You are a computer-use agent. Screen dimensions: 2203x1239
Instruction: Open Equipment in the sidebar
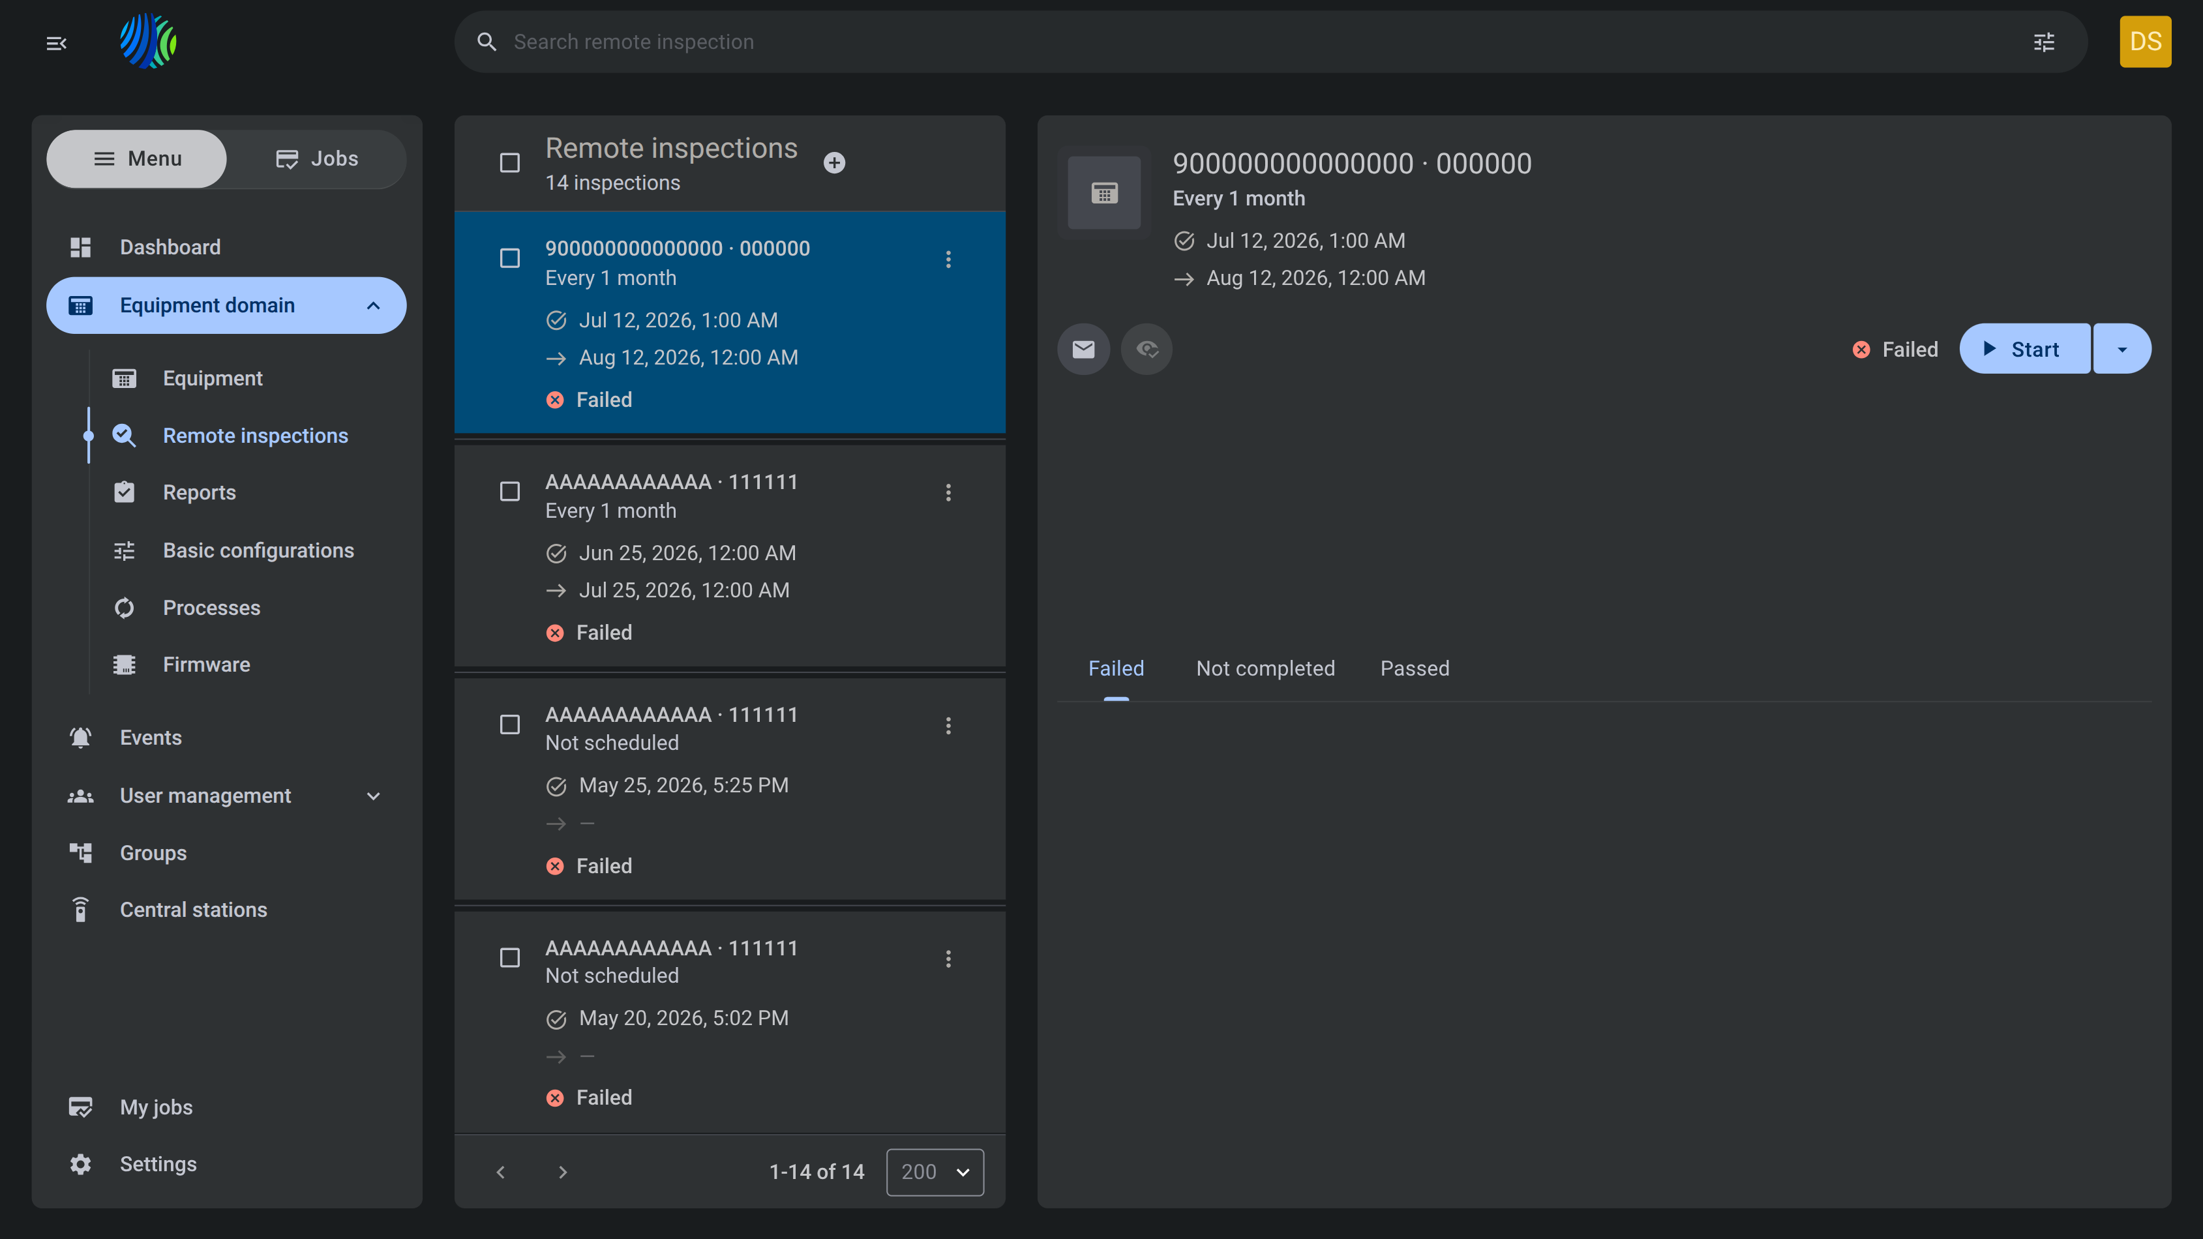coord(212,379)
